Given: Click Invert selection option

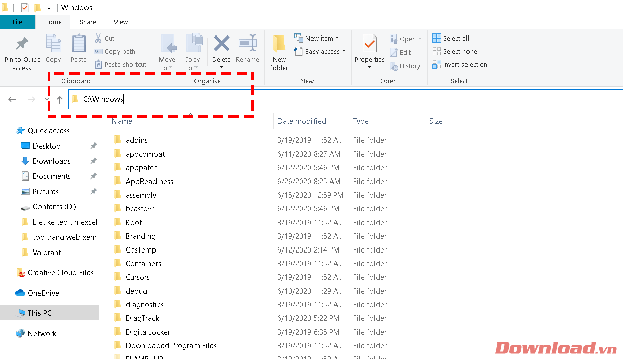Looking at the screenshot, I should click(459, 64).
